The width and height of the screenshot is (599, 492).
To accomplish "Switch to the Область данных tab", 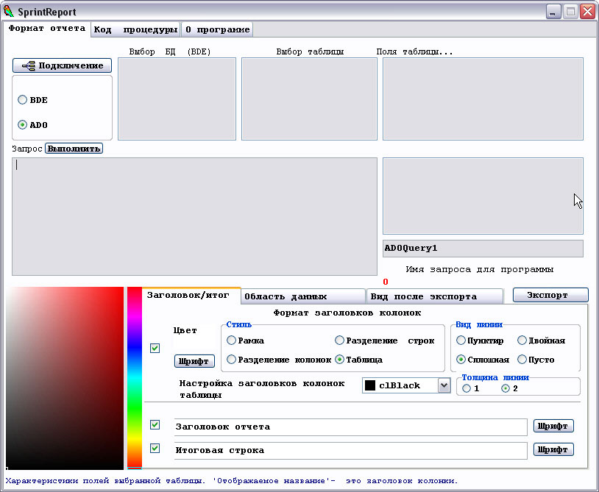I will coord(303,296).
